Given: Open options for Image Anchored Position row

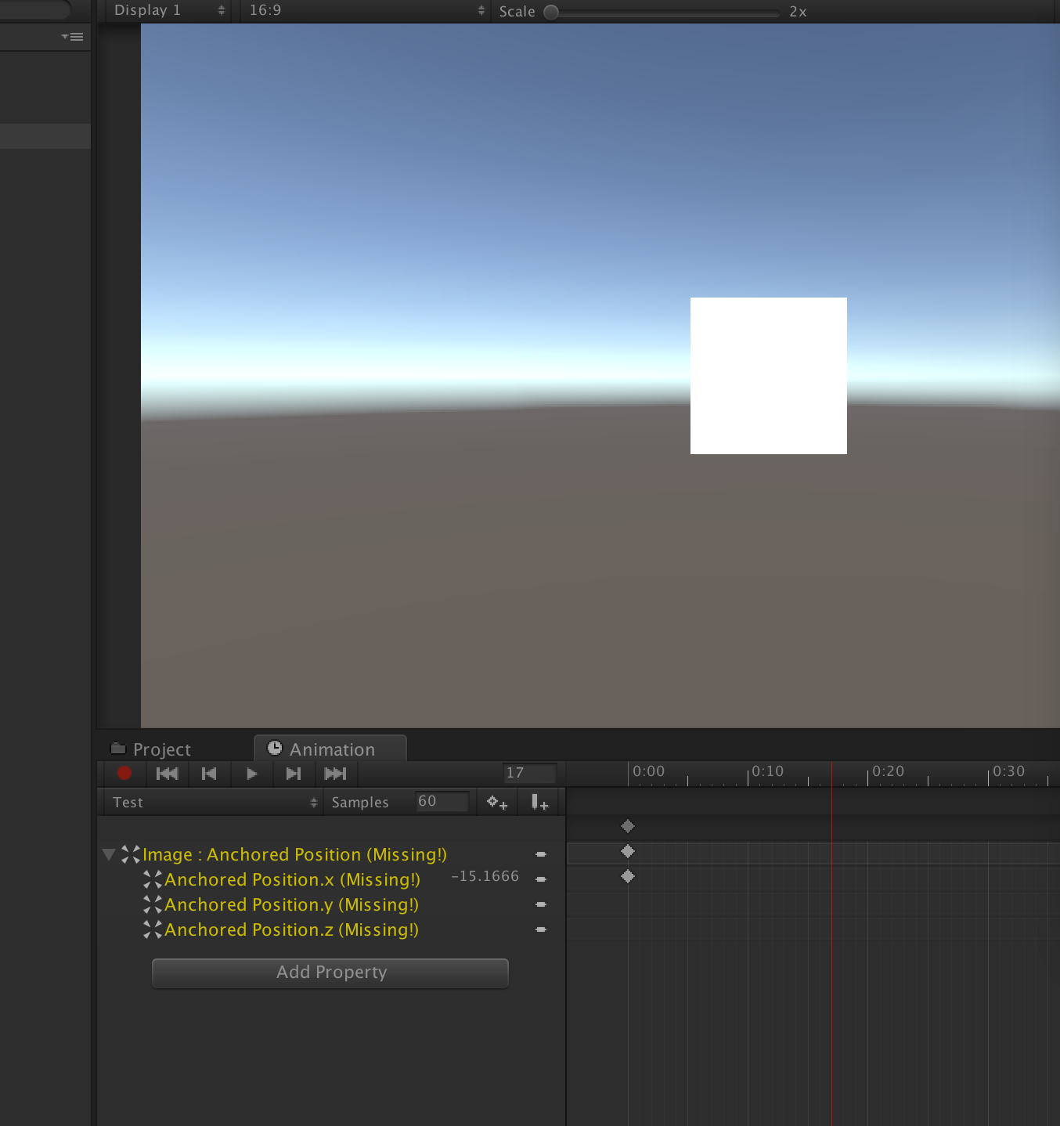Looking at the screenshot, I should [x=541, y=854].
